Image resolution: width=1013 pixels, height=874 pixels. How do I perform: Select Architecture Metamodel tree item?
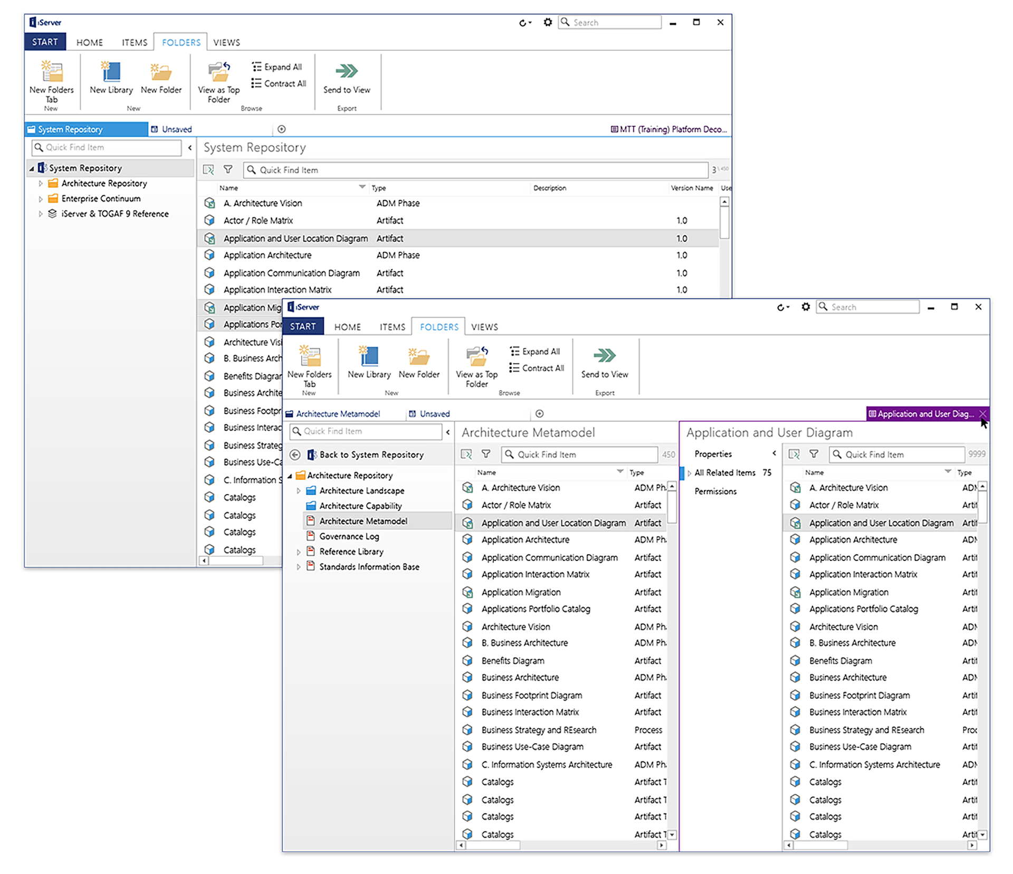point(363,521)
